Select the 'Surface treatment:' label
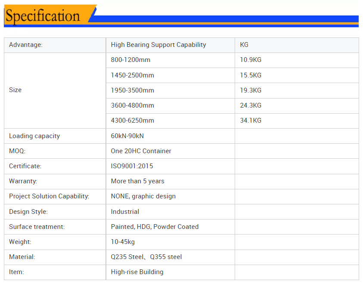Viewport: 363px width, 284px height. (37, 227)
